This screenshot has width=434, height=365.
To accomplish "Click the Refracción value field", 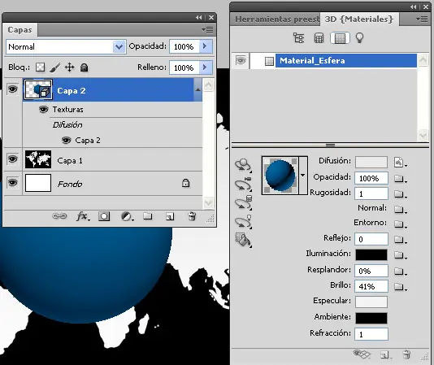I will 371,334.
